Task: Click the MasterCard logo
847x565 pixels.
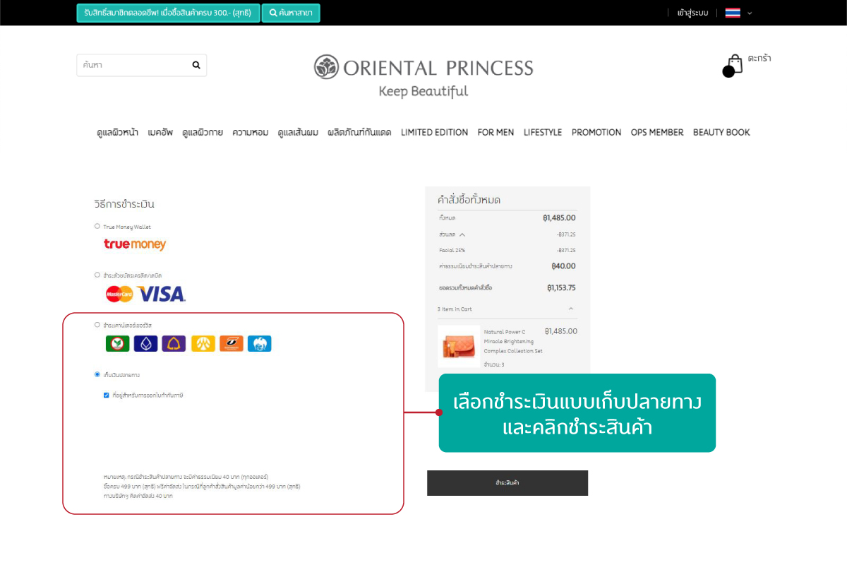Action: point(119,294)
